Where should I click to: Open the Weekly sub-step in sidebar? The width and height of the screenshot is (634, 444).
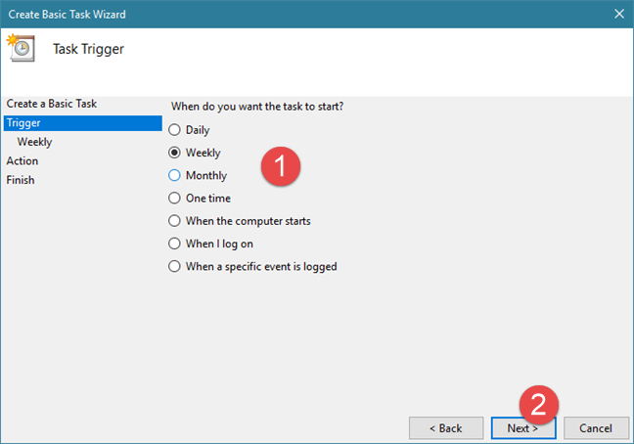tap(34, 142)
